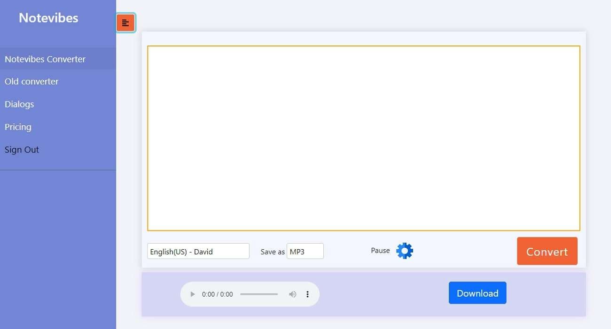Focus the large text input area

point(364,138)
